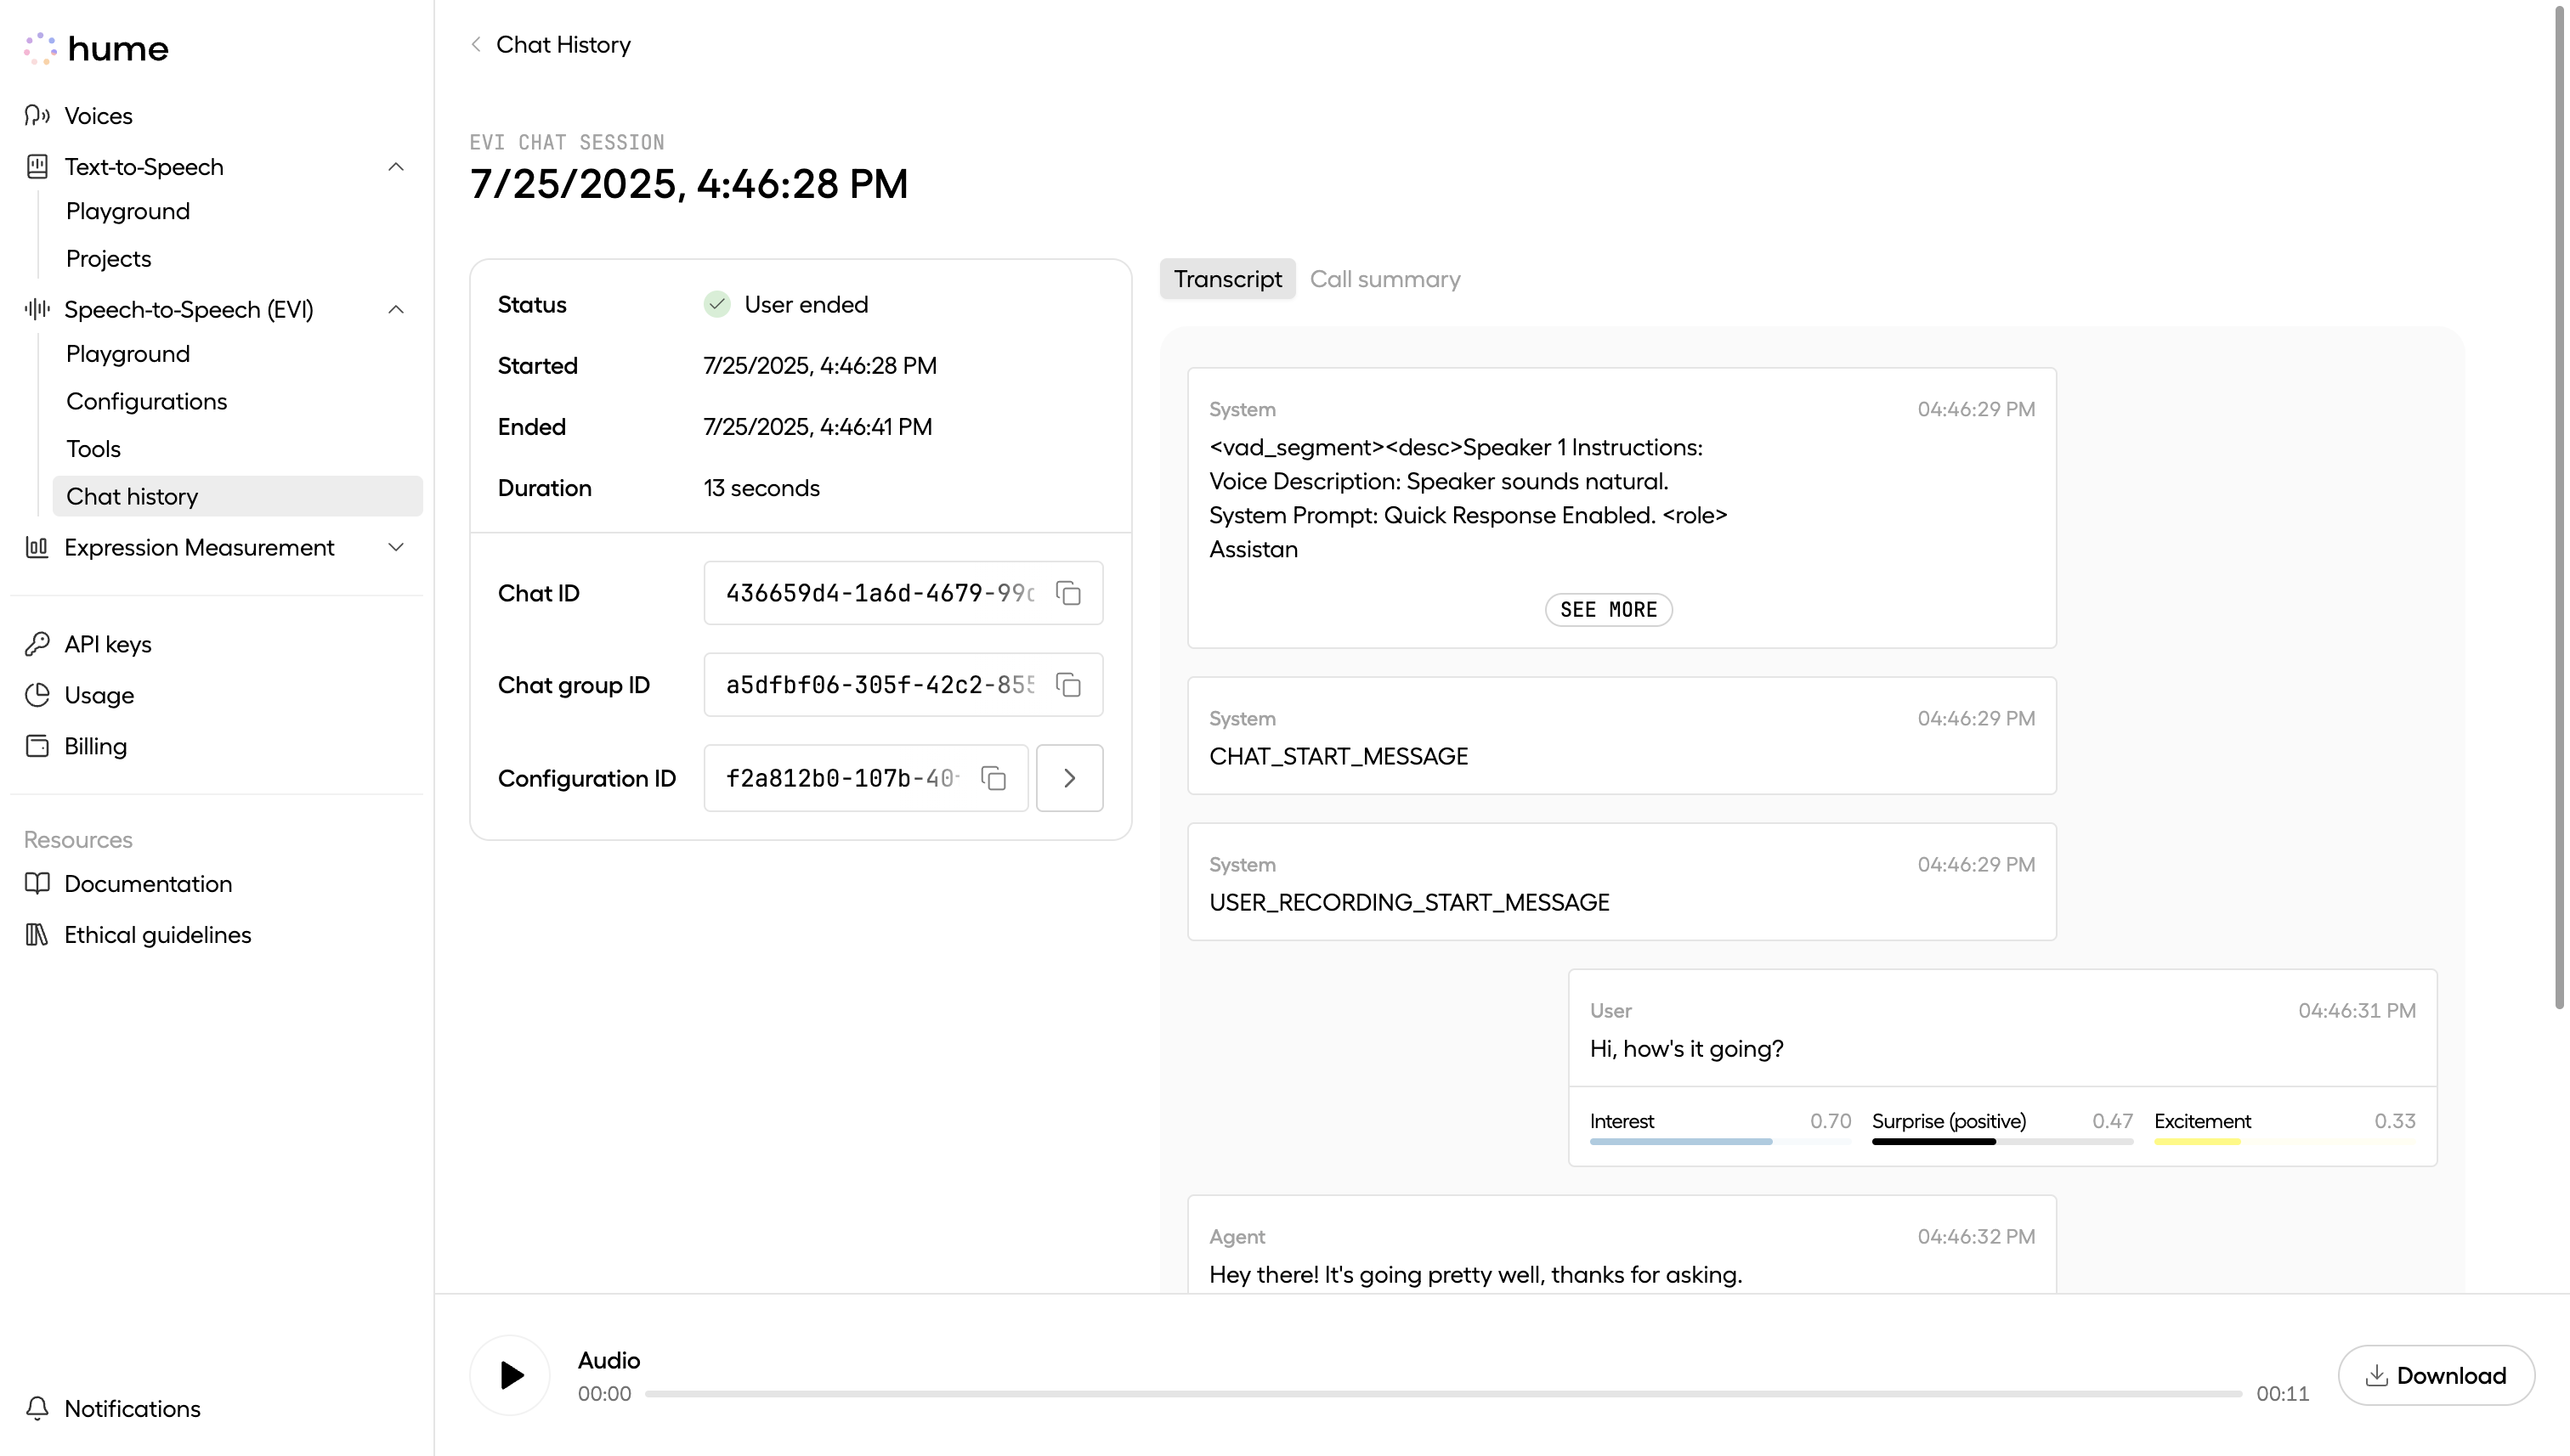The height and width of the screenshot is (1456, 2570).
Task: Click the hume logo
Action: pyautogui.click(x=97, y=48)
